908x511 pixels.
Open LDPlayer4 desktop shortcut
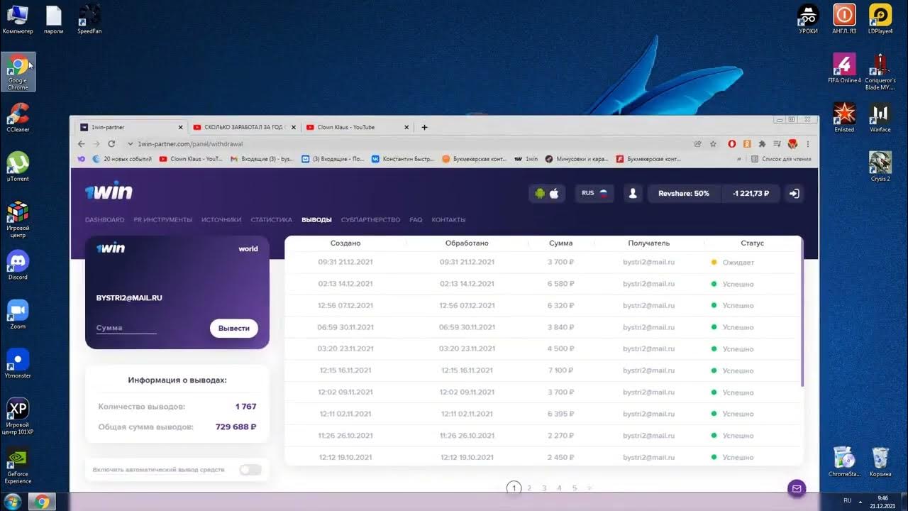point(880,19)
